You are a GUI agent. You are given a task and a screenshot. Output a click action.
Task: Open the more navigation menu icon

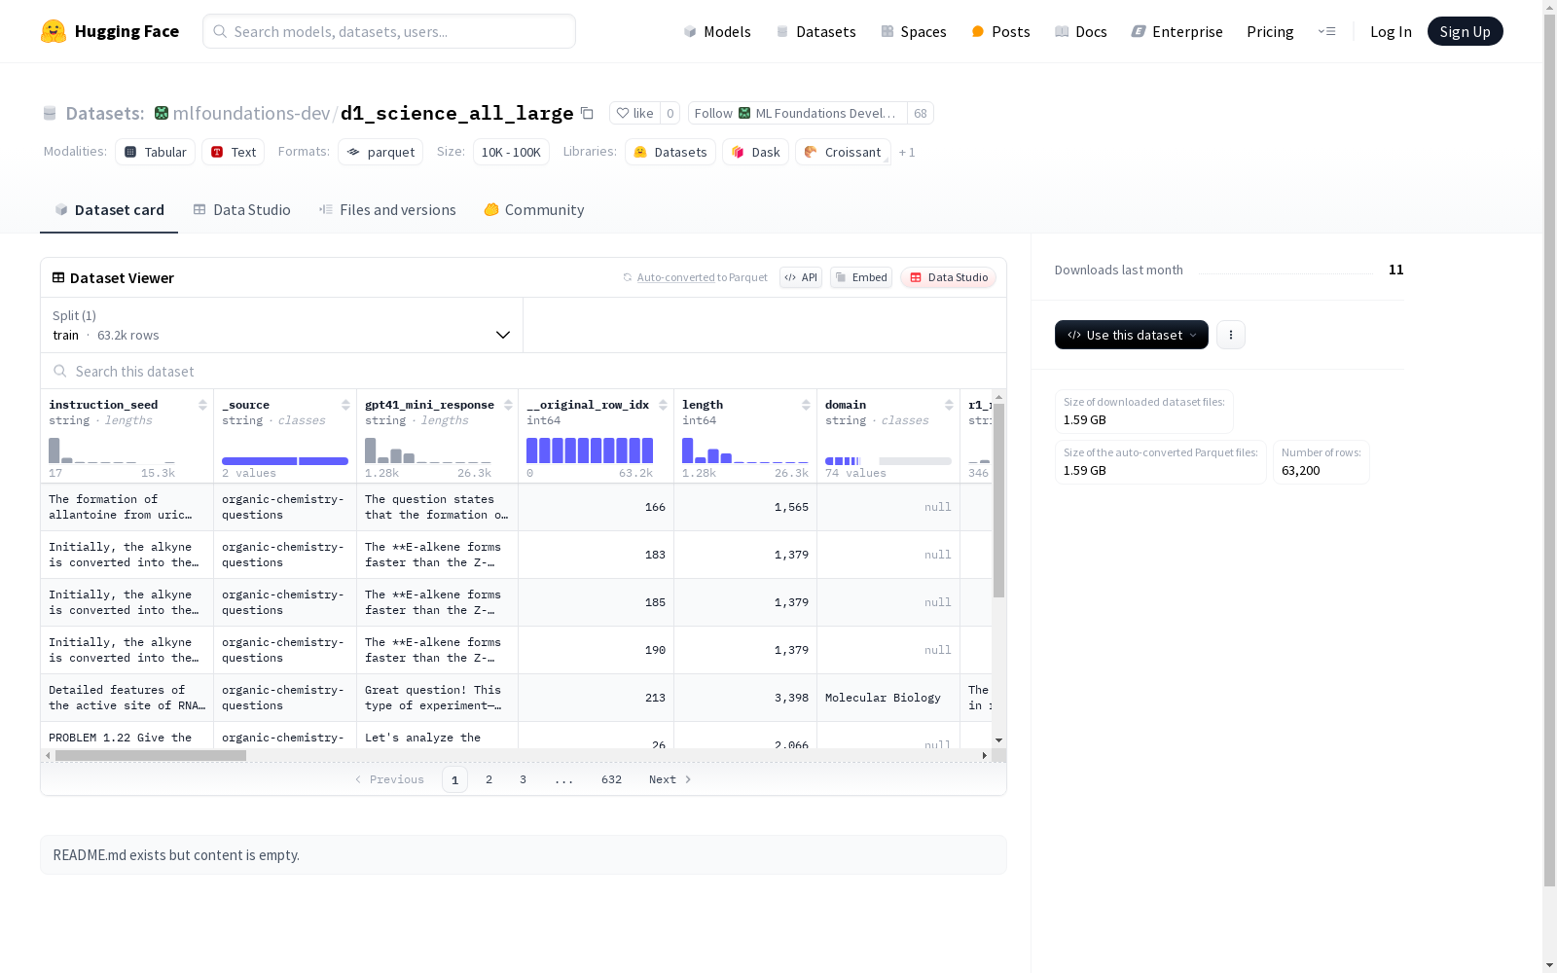(1326, 31)
